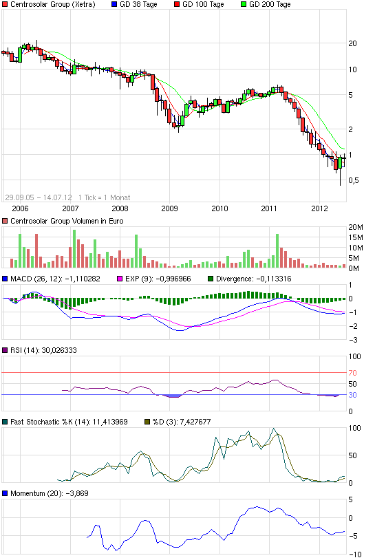The width and height of the screenshot is (375, 560).
Task: Click the Momentum axis value -10
Action: (355, 554)
